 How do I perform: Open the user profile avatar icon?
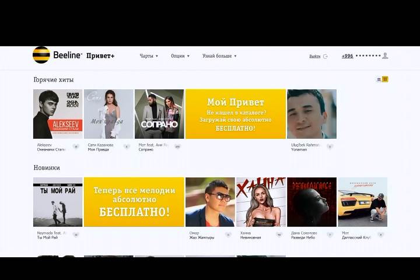(385, 56)
